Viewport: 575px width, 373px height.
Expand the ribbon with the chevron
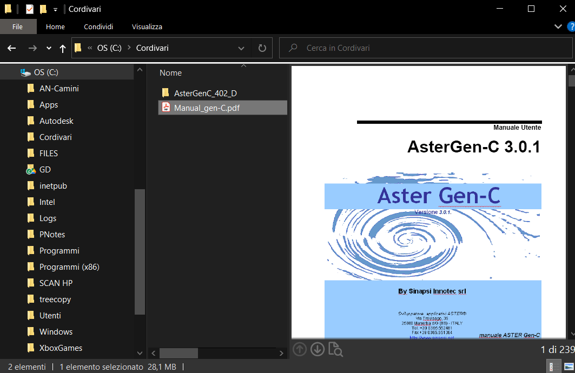pos(558,26)
